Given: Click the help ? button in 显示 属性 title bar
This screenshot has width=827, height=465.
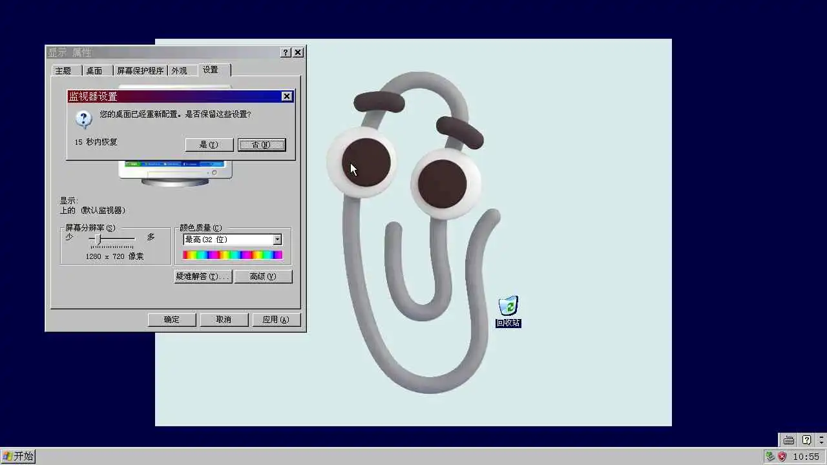Looking at the screenshot, I should [286, 53].
